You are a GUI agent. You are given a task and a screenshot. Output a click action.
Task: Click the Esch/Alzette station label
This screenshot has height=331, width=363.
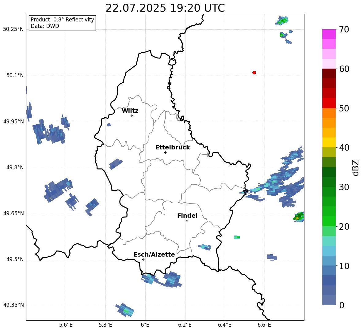pos(154,254)
